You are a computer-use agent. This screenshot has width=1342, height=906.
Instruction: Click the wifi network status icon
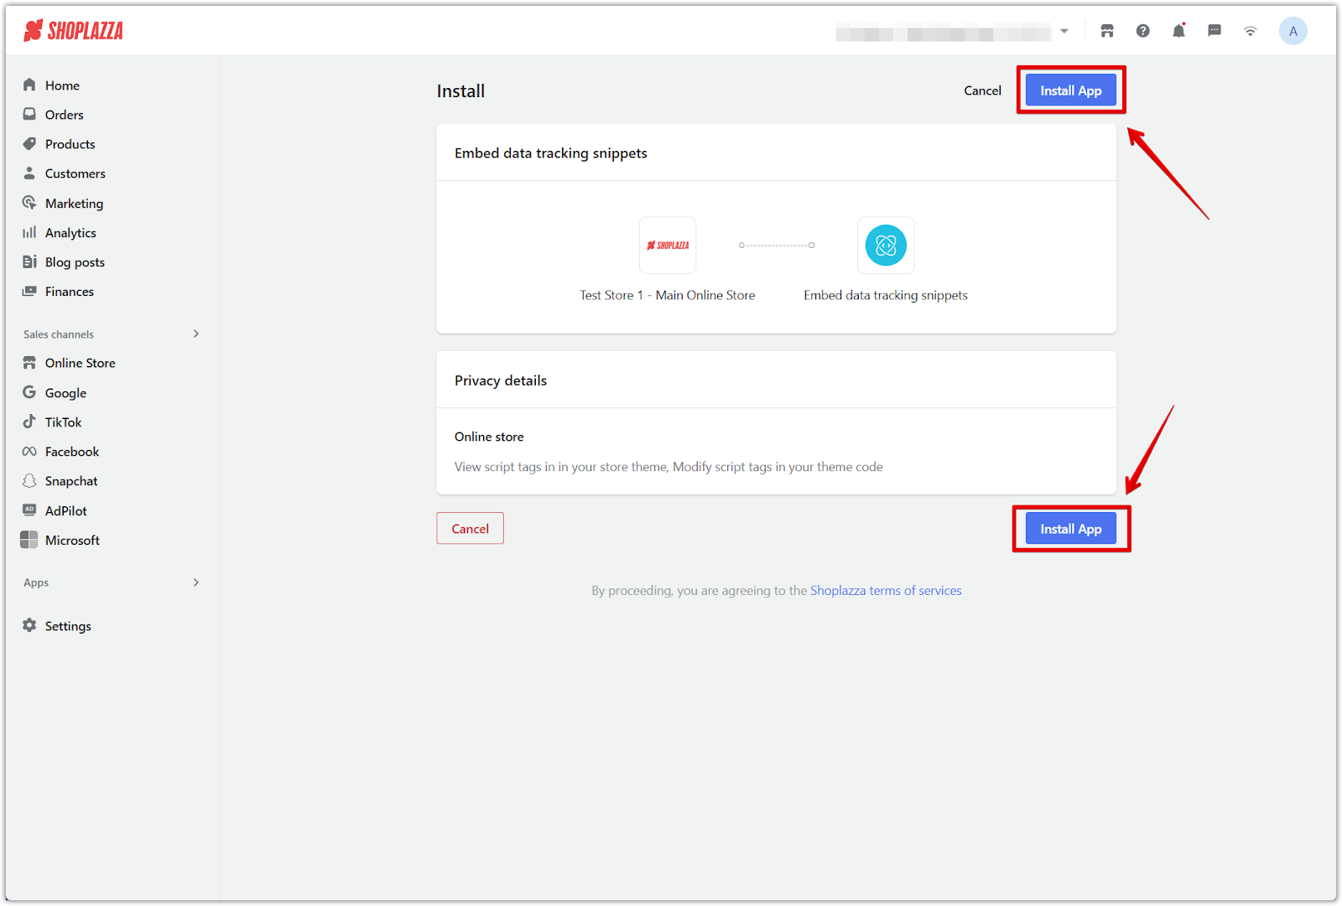[x=1251, y=32]
